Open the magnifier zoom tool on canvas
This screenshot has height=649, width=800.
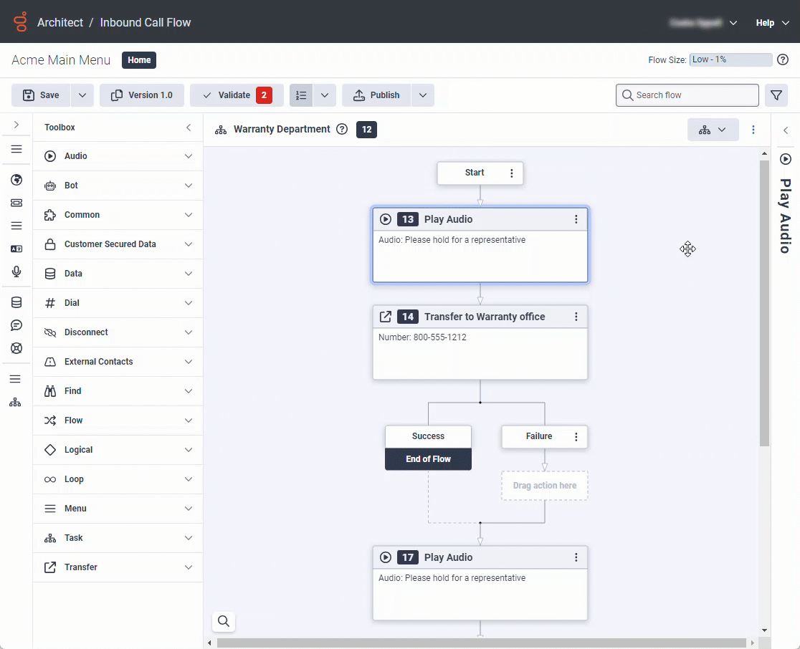(x=224, y=621)
